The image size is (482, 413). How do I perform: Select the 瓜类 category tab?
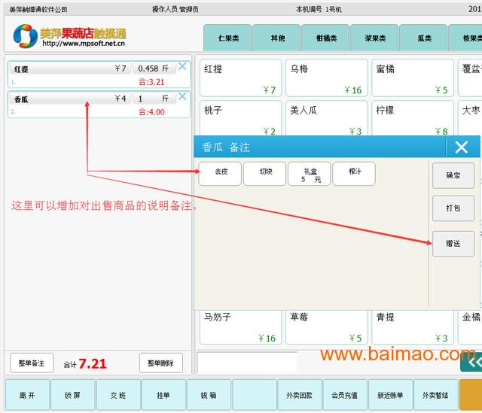point(423,38)
